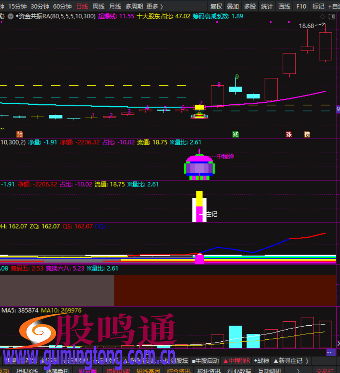Open the 资金共振RA indicator dropdown arrow
This screenshot has width=340, height=373.
pos(11,16)
